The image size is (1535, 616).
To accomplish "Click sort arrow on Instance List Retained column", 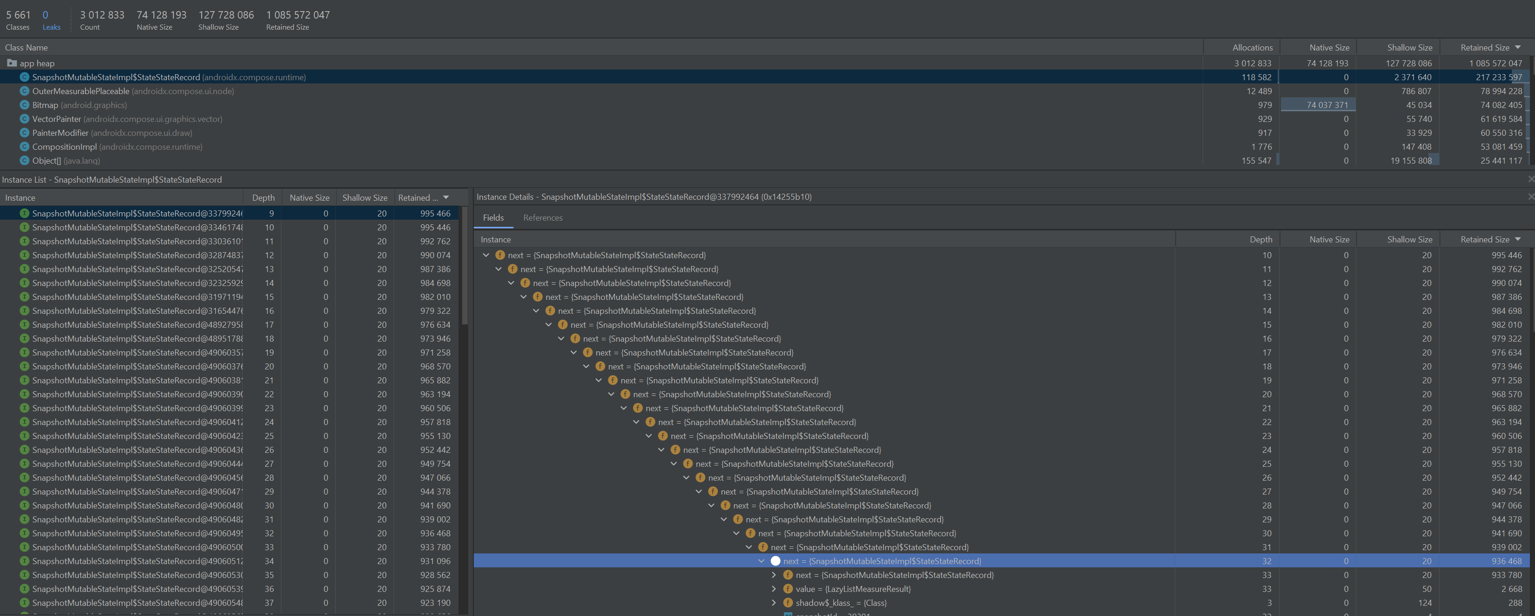I will click(x=446, y=197).
